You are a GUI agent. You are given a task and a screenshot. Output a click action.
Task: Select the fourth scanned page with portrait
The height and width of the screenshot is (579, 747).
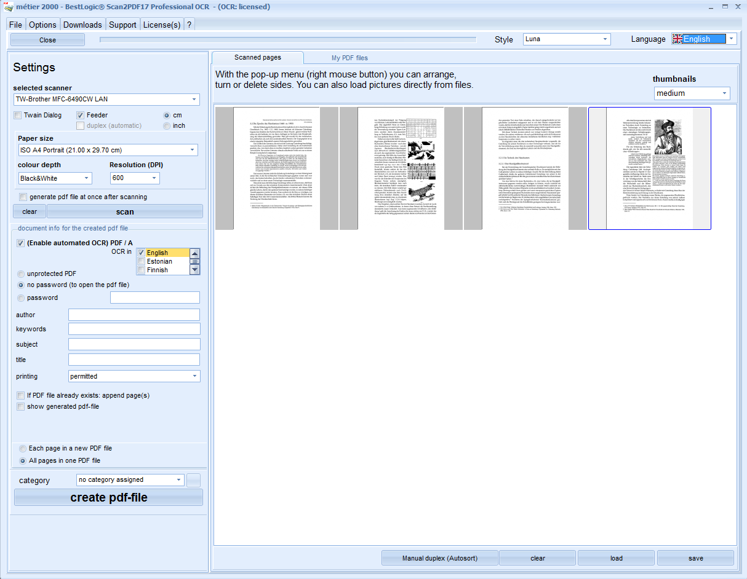coord(649,168)
